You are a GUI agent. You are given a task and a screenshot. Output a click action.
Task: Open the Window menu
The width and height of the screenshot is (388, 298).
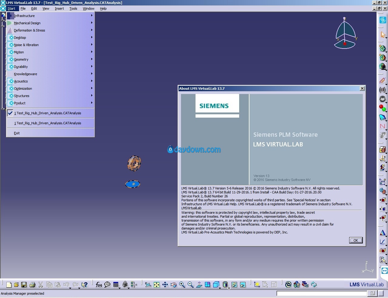(89, 8)
